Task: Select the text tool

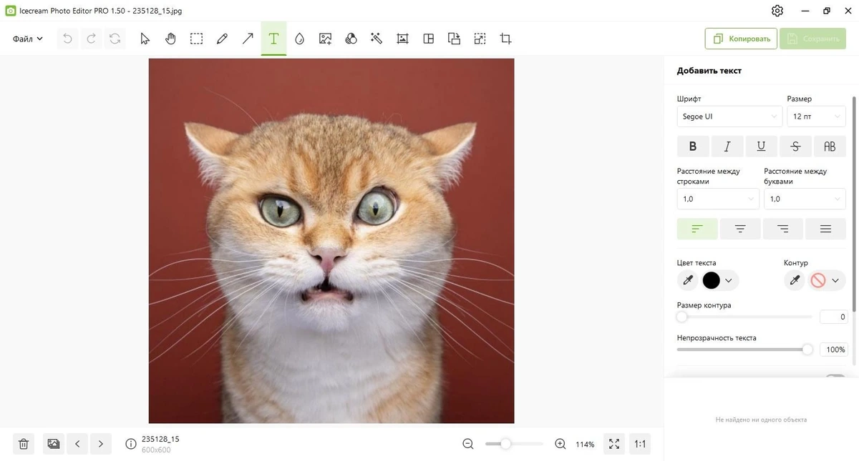Action: 273,39
